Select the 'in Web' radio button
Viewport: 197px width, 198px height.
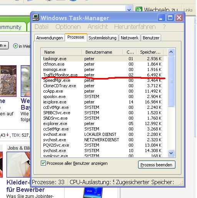point(15,46)
